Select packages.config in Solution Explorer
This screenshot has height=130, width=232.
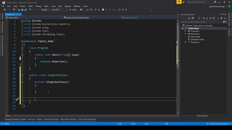[x=197, y=39]
